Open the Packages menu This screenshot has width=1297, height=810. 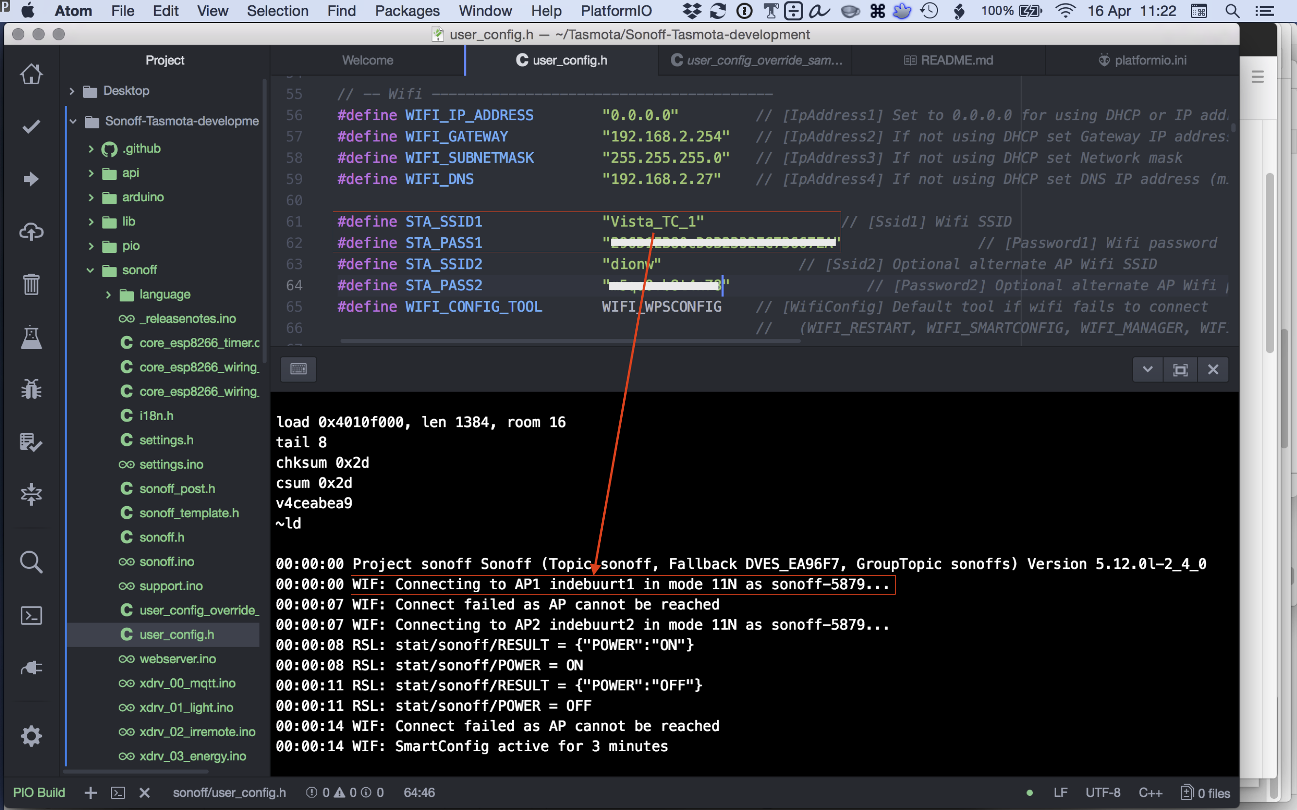click(407, 11)
